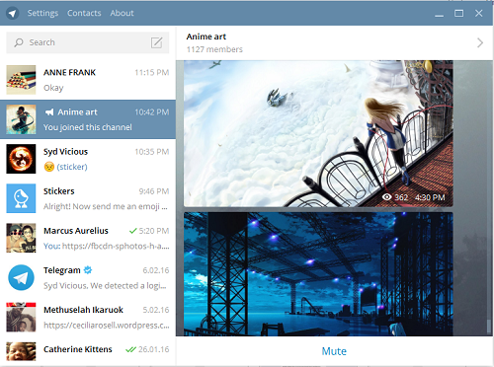Open the Contacts menu
494x367 pixels.
point(84,13)
